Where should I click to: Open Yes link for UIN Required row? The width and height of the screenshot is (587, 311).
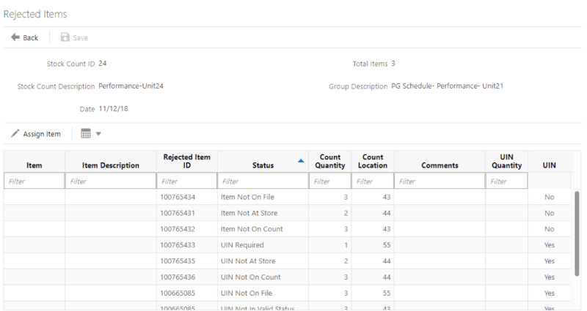(x=549, y=245)
